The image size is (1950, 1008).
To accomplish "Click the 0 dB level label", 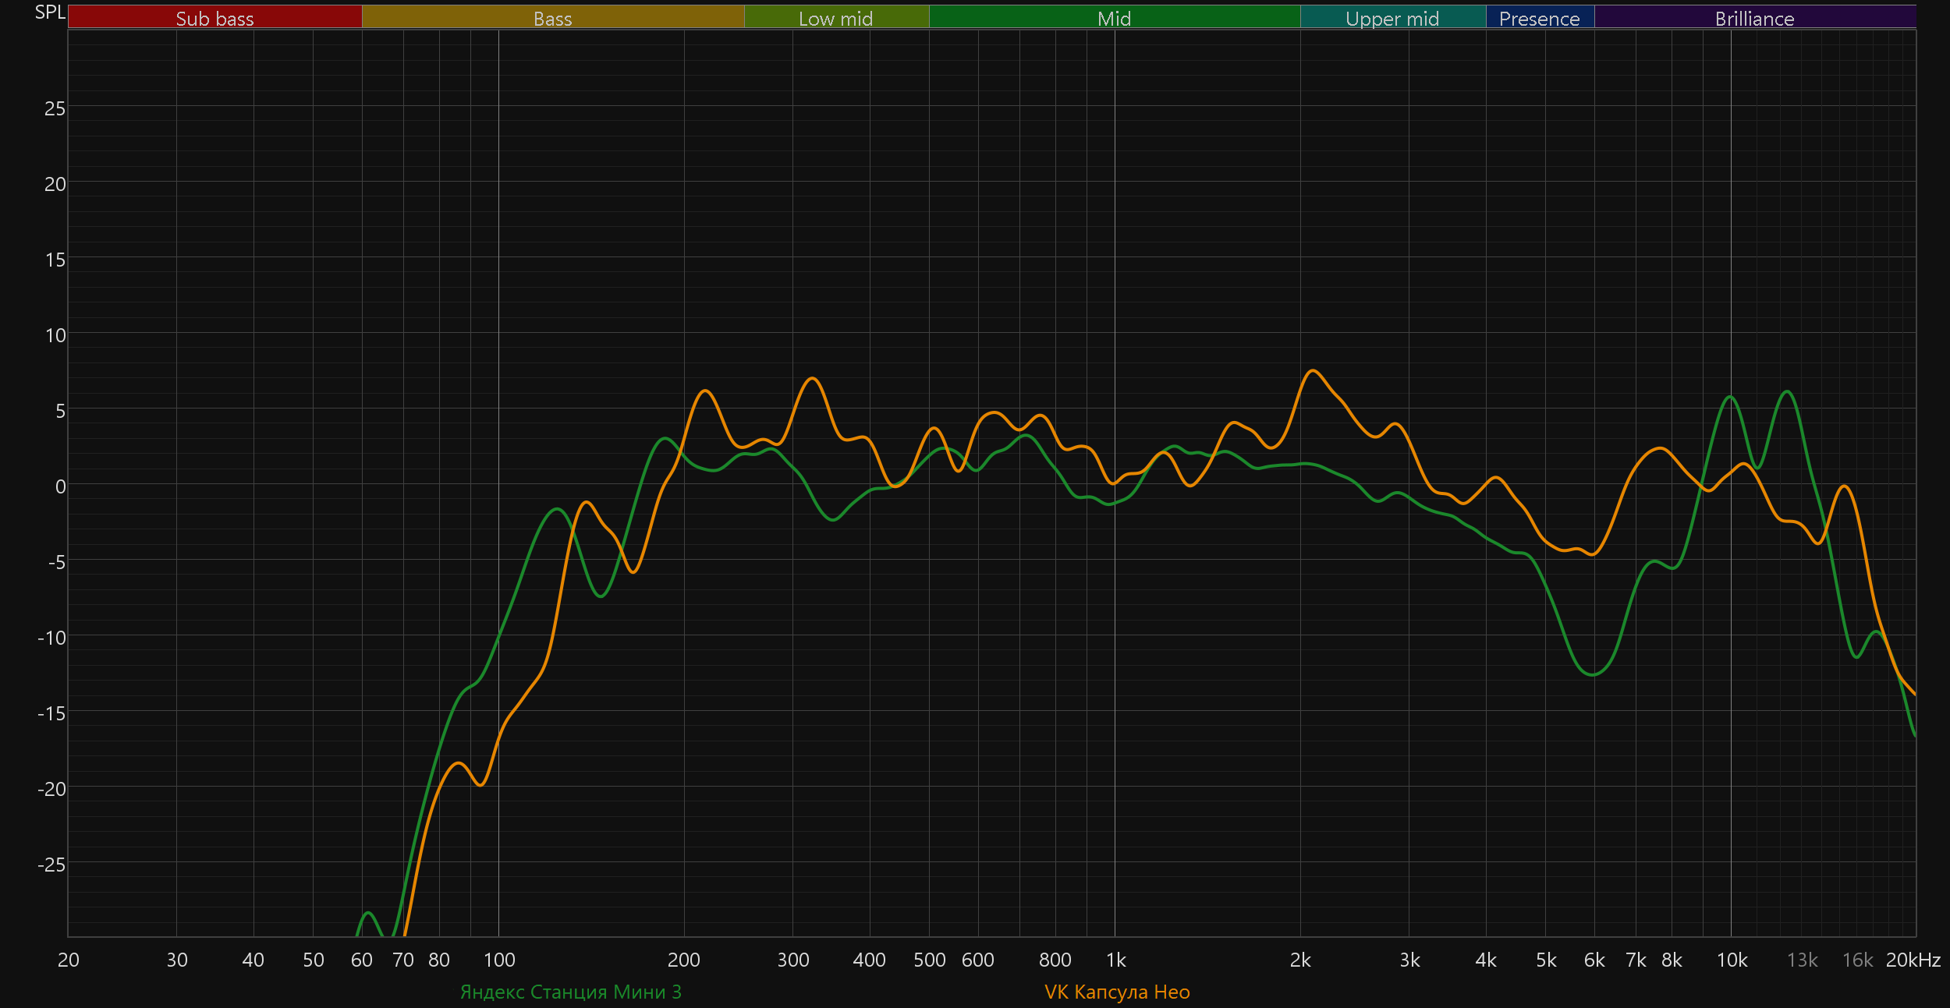I will 60,486.
